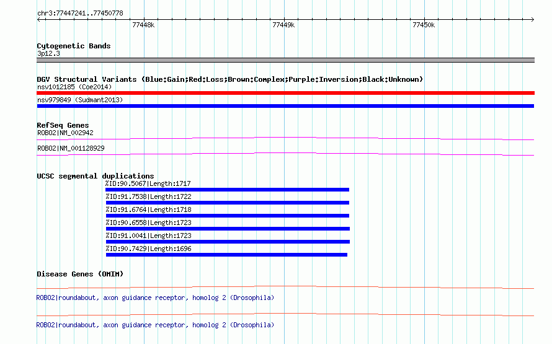Click the left scroll arrow on ruler
Viewport: 552px width, 344px height.
tap(38, 20)
